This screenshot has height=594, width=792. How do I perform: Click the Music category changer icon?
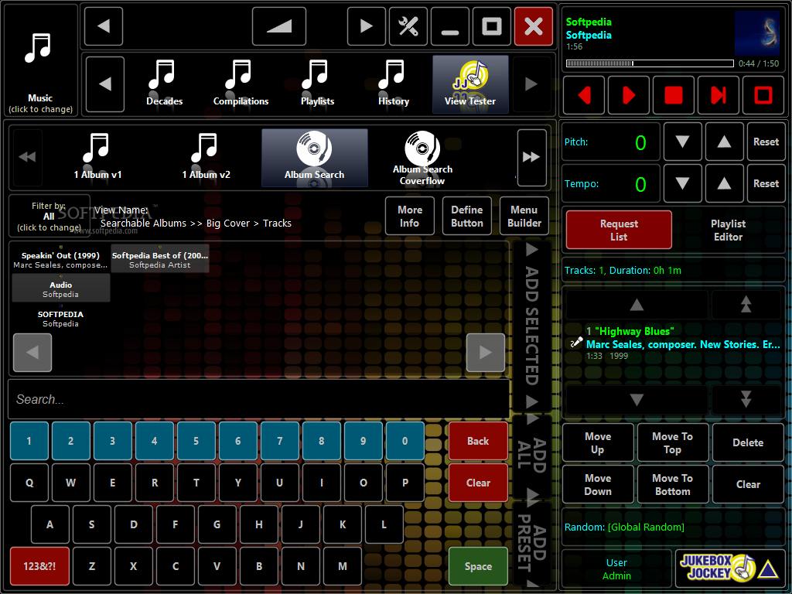tap(40, 60)
